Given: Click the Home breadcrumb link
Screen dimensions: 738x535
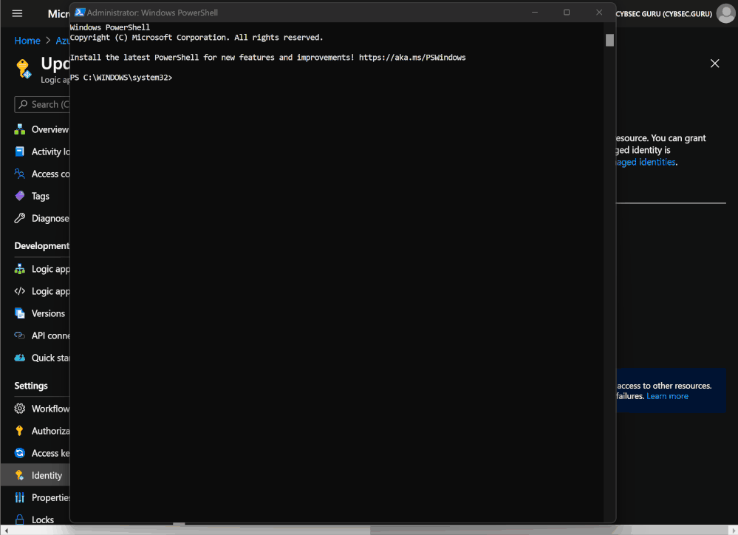Looking at the screenshot, I should coord(27,41).
